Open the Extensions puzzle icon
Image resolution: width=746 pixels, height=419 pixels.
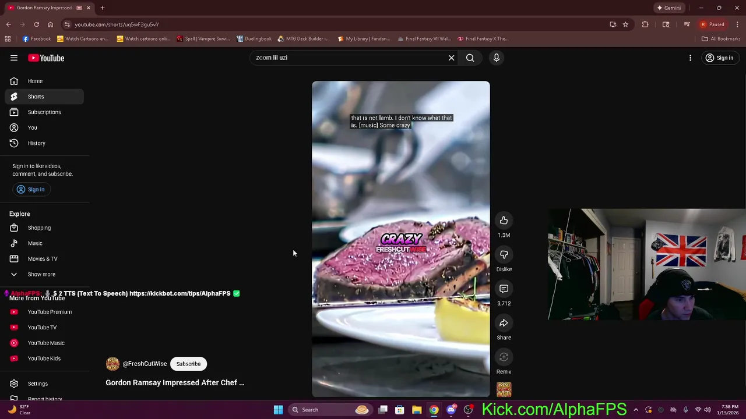pyautogui.click(x=645, y=24)
